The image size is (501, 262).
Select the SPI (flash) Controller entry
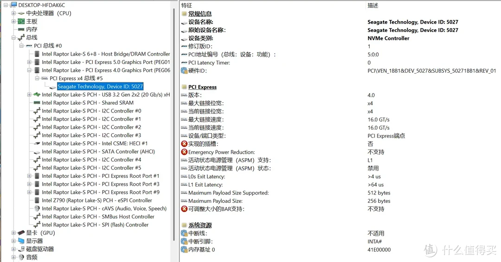[95, 225]
